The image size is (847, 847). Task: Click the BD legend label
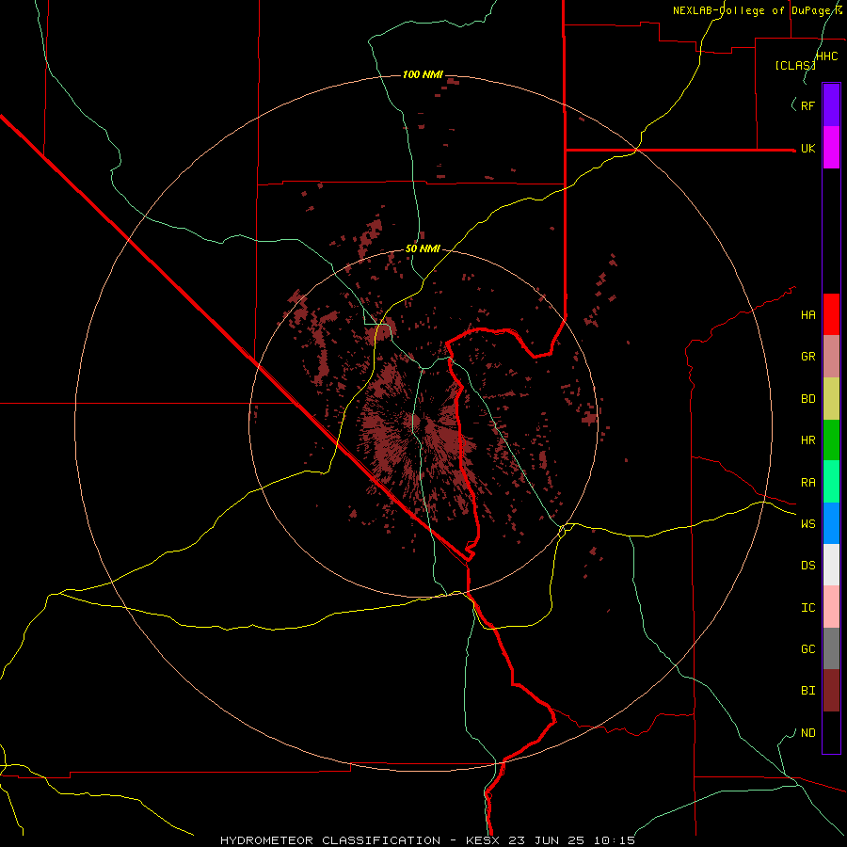808,399
